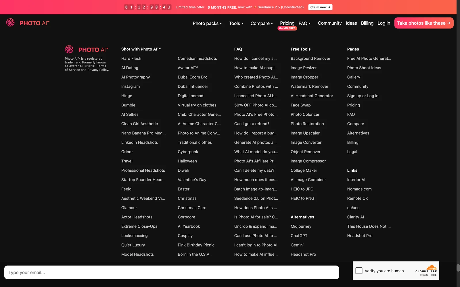Open Extreme Close-Ups link
Screen dimensions: 460x287
(139, 226)
